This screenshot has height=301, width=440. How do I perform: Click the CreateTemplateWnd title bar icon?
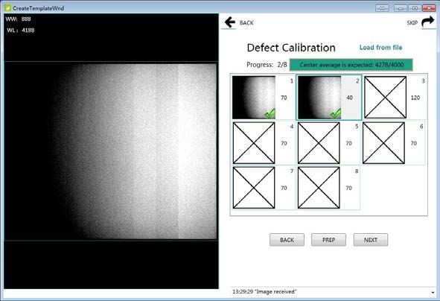pos(7,8)
